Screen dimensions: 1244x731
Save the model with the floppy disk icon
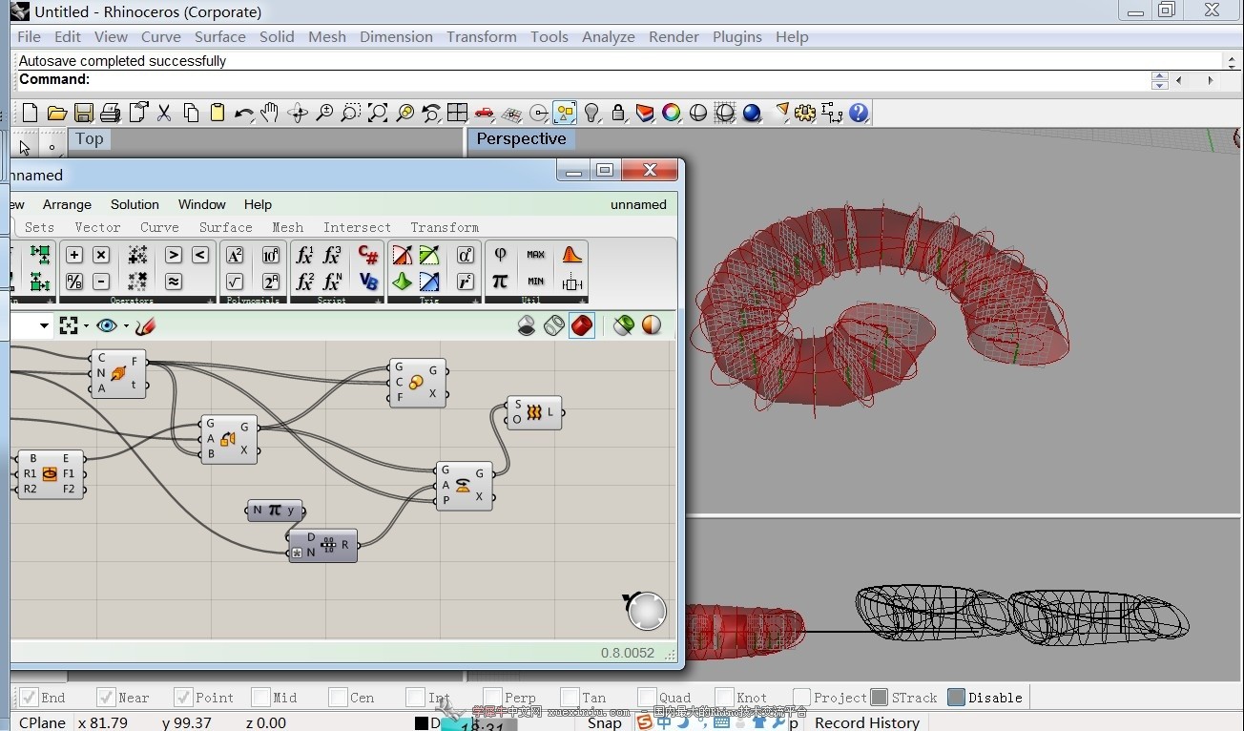pos(83,113)
